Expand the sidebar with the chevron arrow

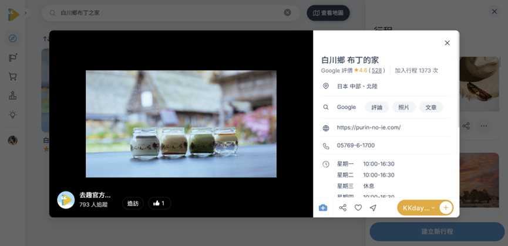pyautogui.click(x=26, y=13)
